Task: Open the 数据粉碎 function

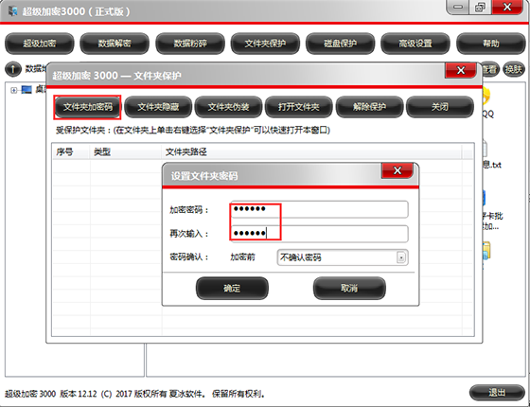Action: [x=190, y=44]
